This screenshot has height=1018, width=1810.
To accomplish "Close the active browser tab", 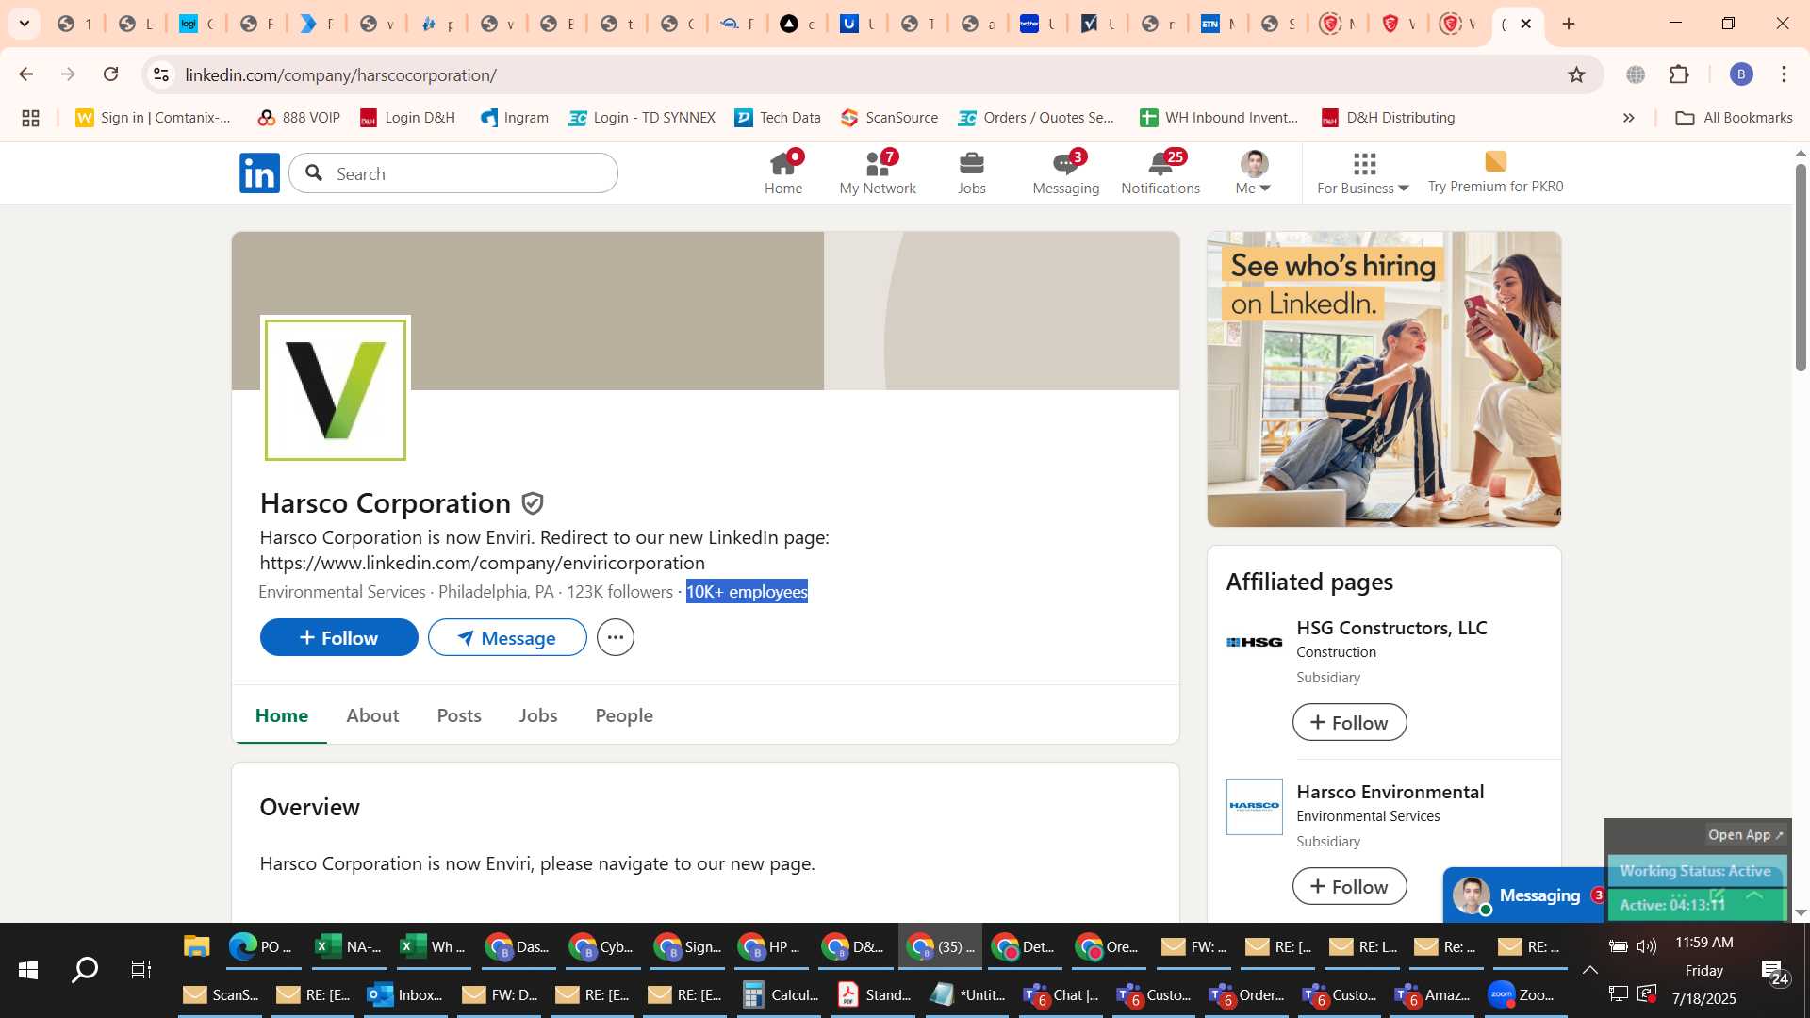I will 1526,24.
